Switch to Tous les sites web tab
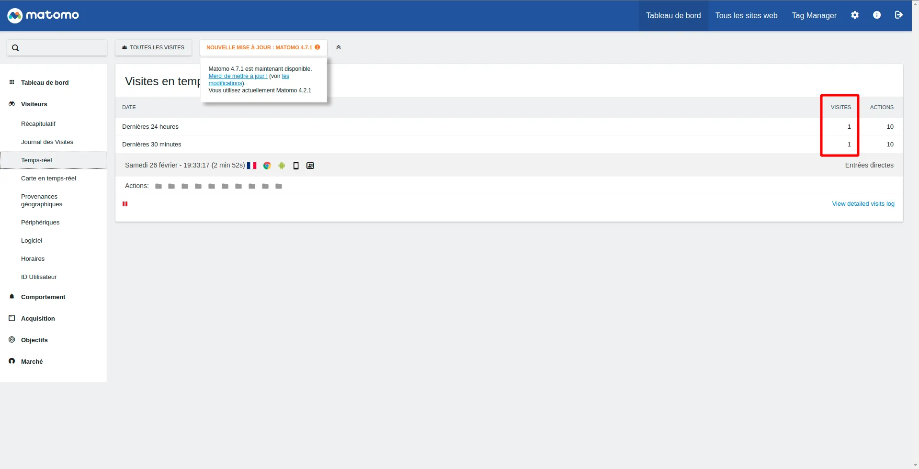Image resolution: width=919 pixels, height=469 pixels. 746,16
